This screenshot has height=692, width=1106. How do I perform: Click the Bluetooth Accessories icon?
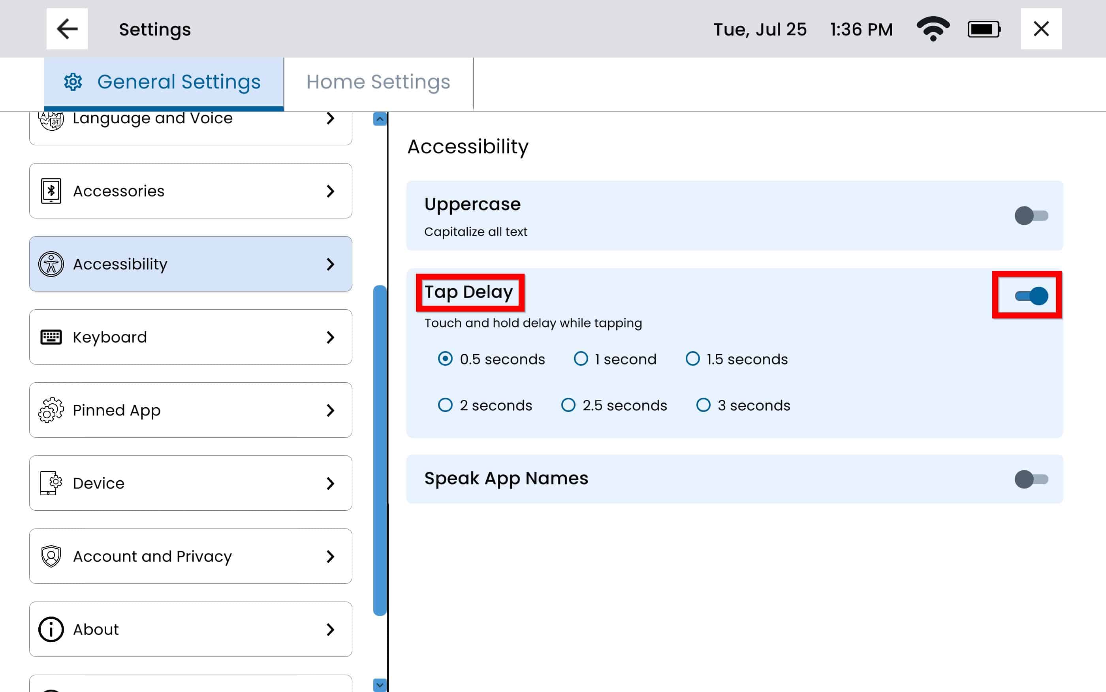(x=51, y=191)
